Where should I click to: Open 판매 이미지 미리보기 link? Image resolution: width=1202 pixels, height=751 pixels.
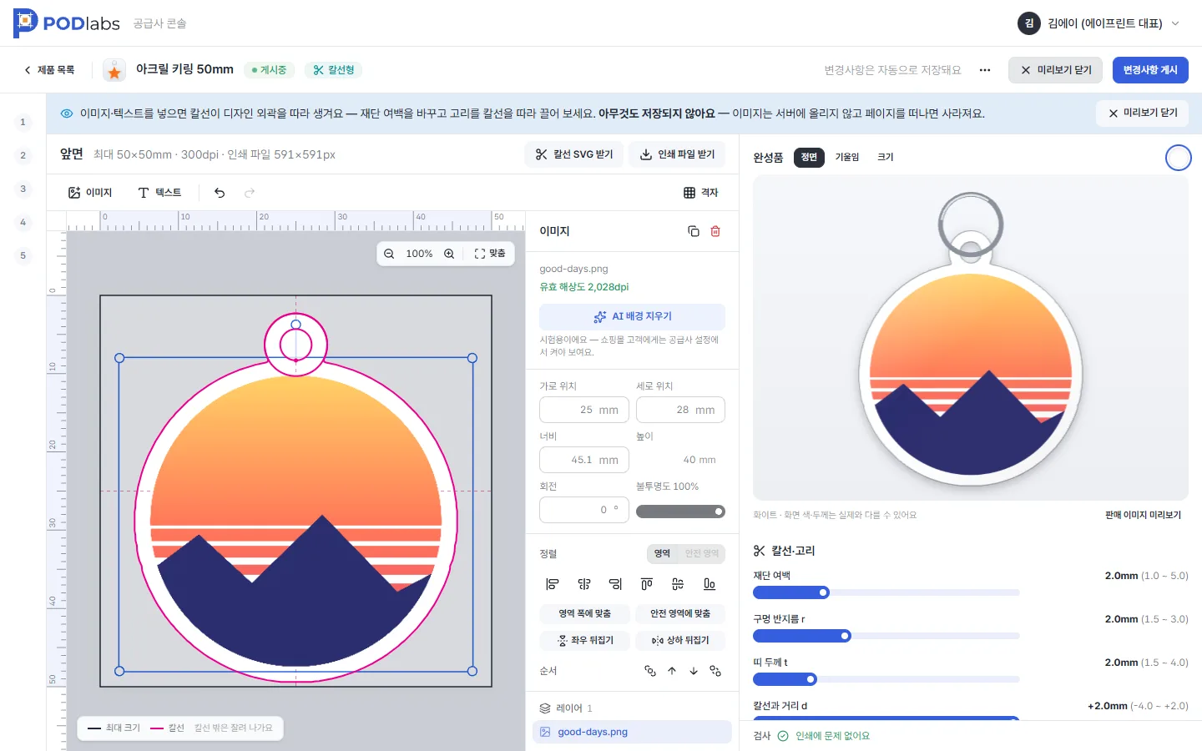(x=1143, y=516)
